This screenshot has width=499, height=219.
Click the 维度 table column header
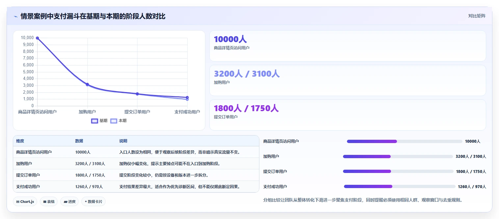pyautogui.click(x=20, y=141)
